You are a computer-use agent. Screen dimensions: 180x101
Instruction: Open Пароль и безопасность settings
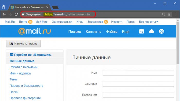click(x=26, y=86)
